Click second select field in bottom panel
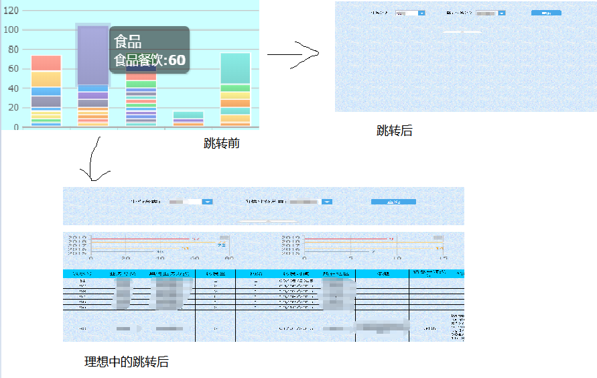This screenshot has width=597, height=378. [310, 202]
